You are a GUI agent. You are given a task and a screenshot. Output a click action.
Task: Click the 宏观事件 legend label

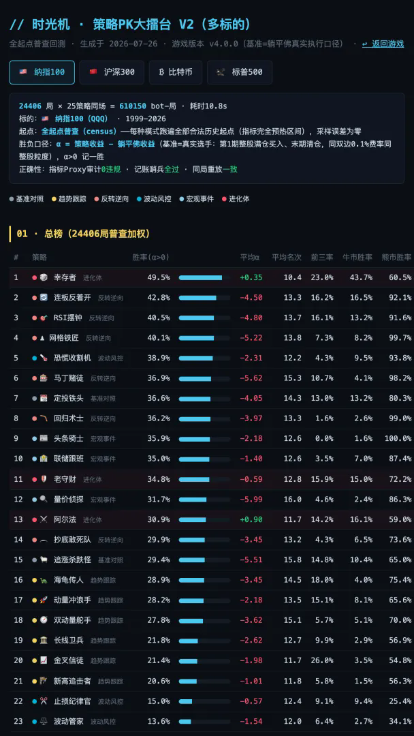click(x=200, y=199)
